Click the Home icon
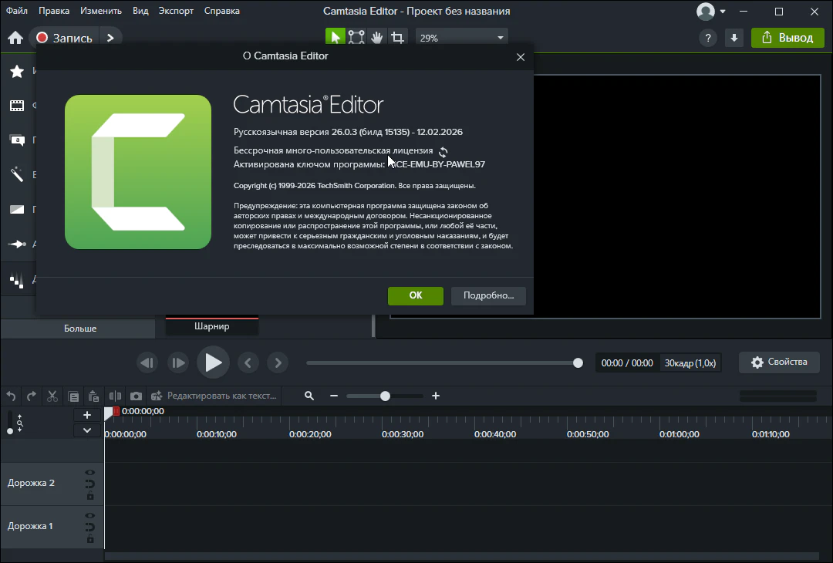Viewport: 833px width, 563px height. (x=15, y=38)
